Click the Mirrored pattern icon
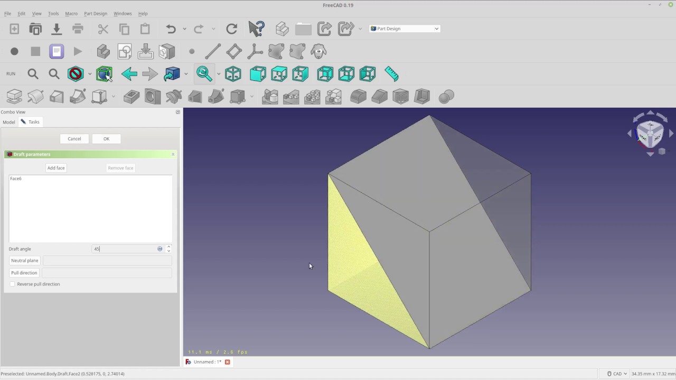This screenshot has height=380, width=676. 270,97
